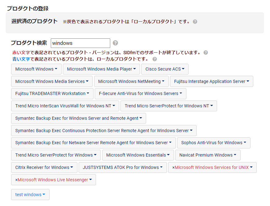The image size is (270, 206).
Task: Open Navicat Premium Windows dropdown
Action: 208,155
